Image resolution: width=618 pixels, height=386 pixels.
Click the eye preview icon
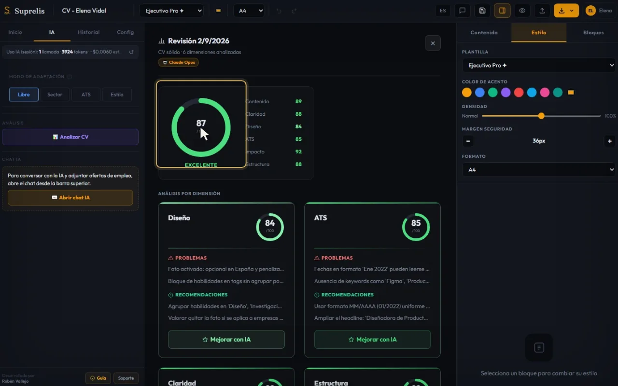(x=522, y=11)
